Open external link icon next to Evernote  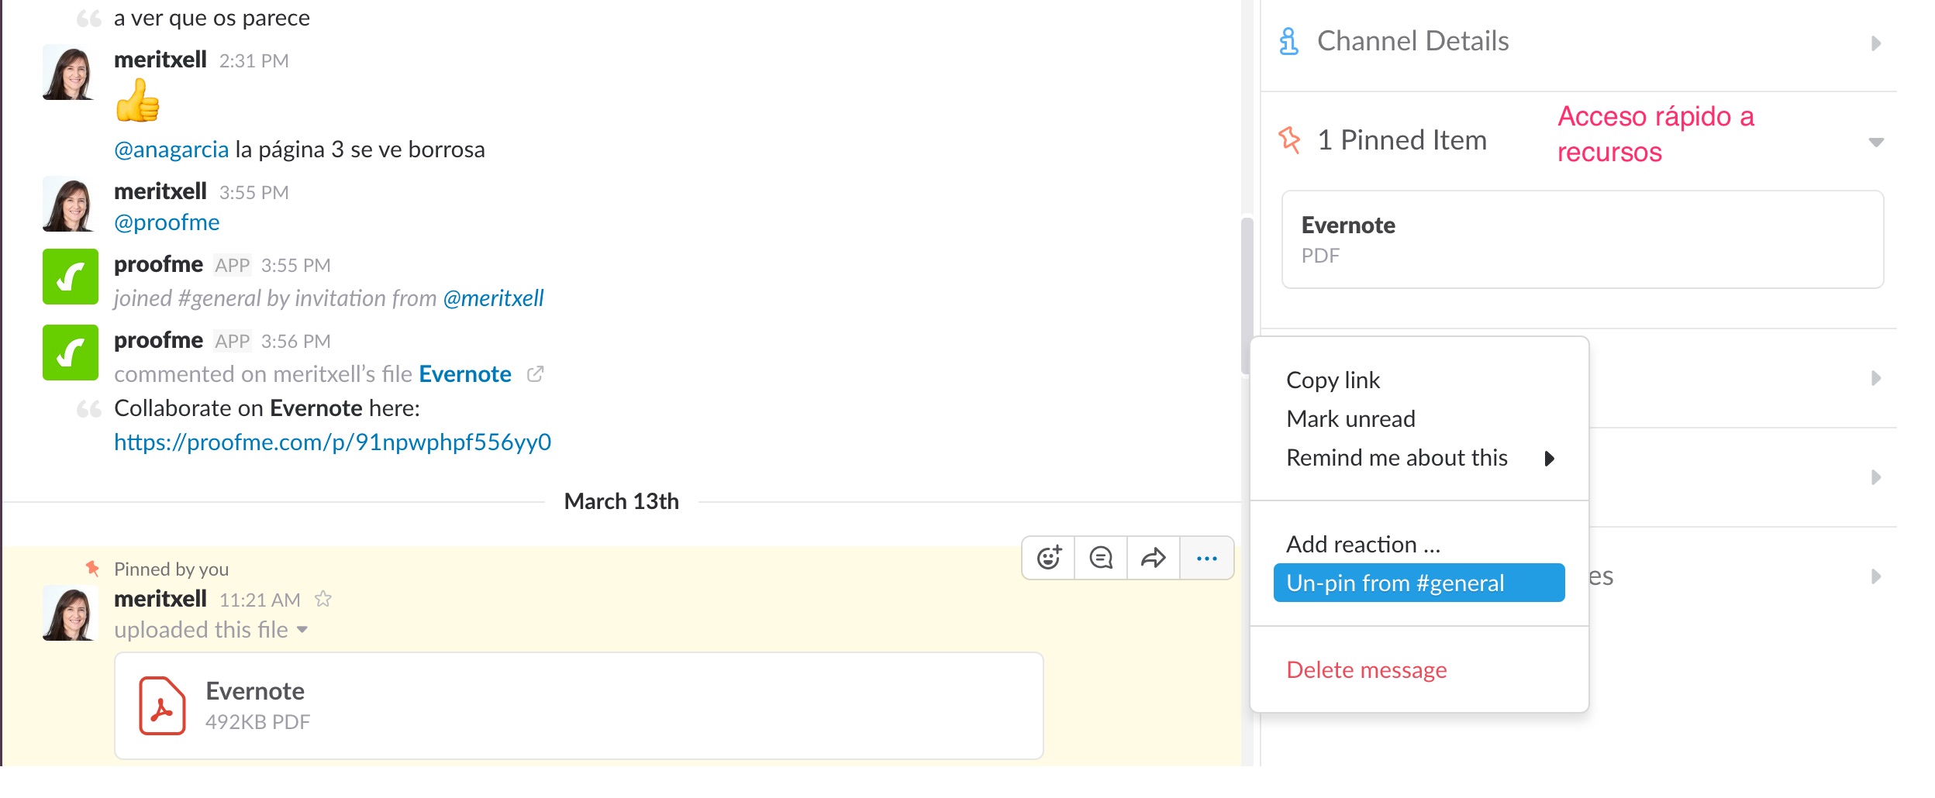[x=535, y=374]
